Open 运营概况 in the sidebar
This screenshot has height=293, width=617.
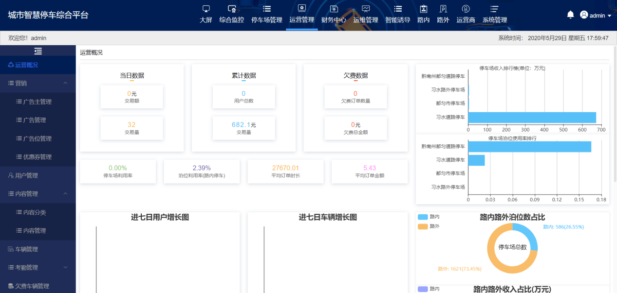click(x=38, y=65)
